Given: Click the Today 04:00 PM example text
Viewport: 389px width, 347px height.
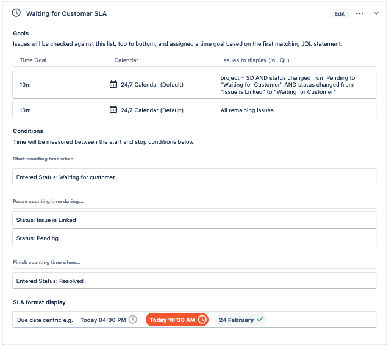Looking at the screenshot, I should [x=103, y=320].
